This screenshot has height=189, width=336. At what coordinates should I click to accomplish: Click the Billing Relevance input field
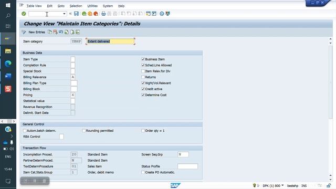pos(73,77)
